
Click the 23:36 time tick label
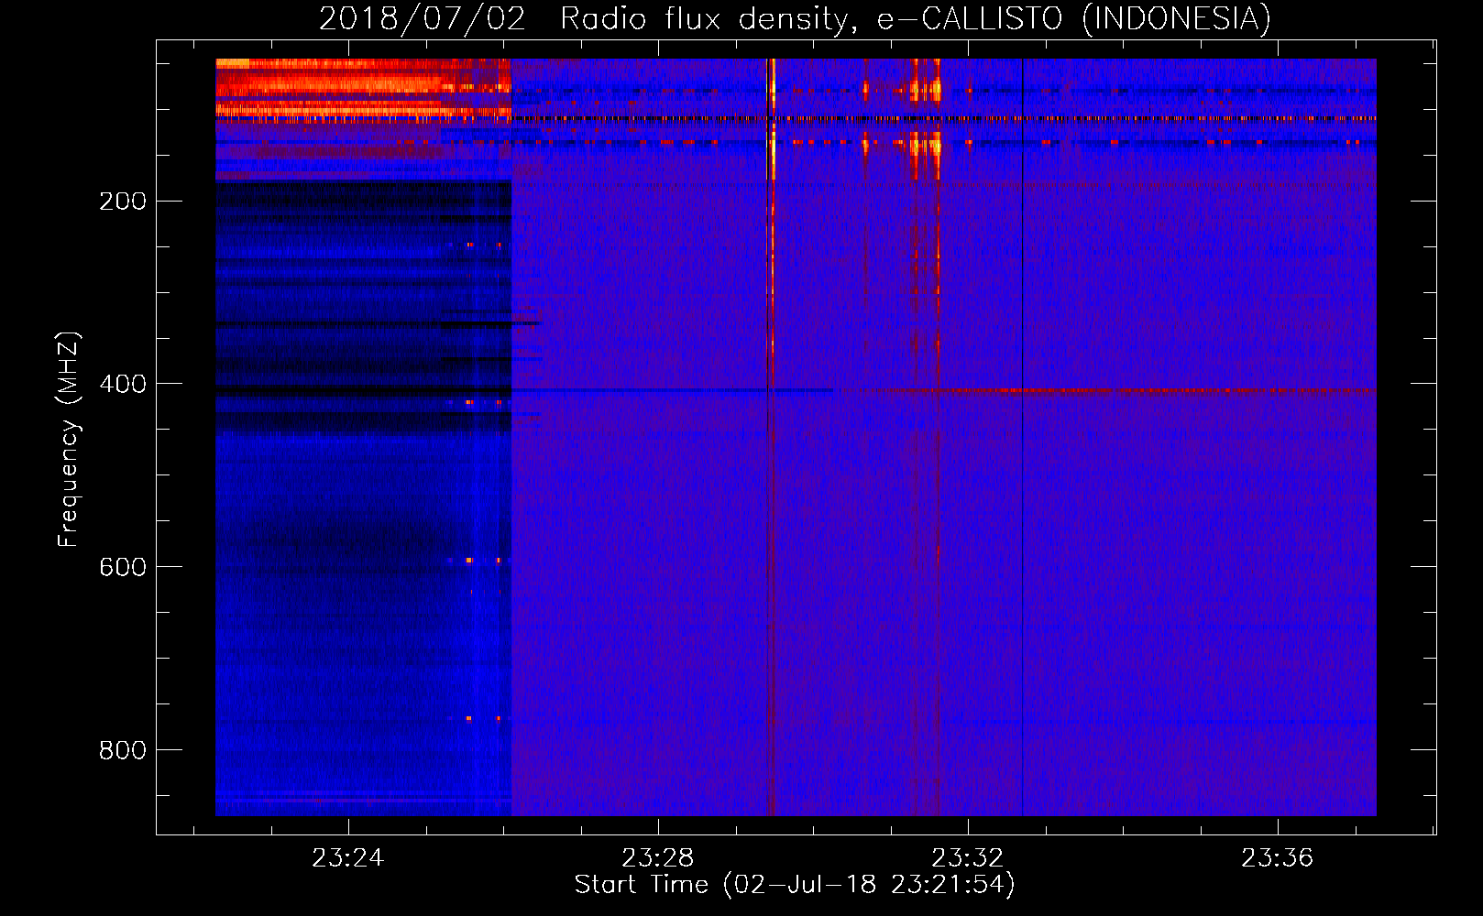click(1277, 858)
